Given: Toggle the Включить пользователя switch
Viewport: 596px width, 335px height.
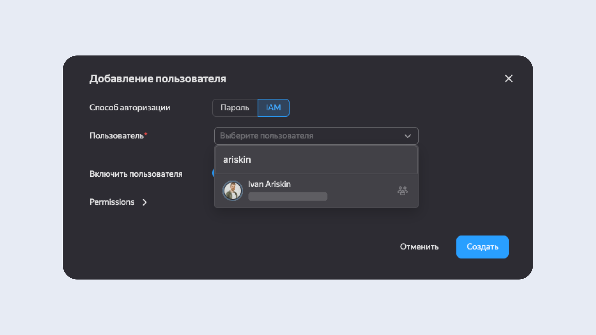Looking at the screenshot, I should click(x=213, y=173).
